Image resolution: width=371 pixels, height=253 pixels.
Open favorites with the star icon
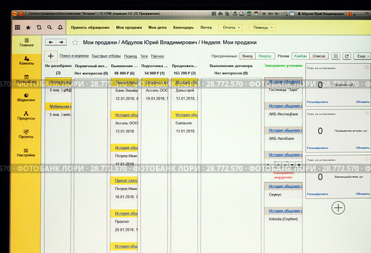[x=28, y=28]
